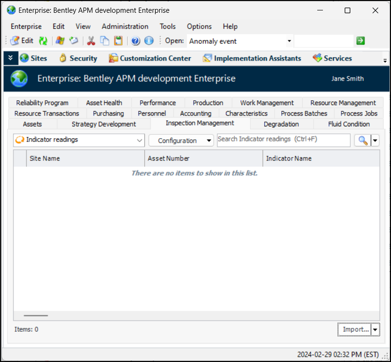Switch to the Production tab
This screenshot has height=362, width=391.
pos(208,103)
